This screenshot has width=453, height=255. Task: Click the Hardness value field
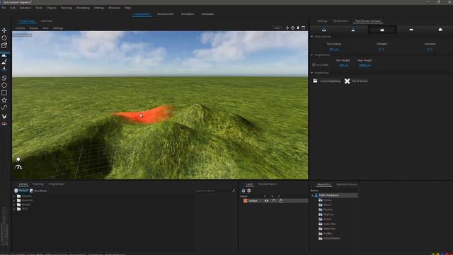(430, 50)
